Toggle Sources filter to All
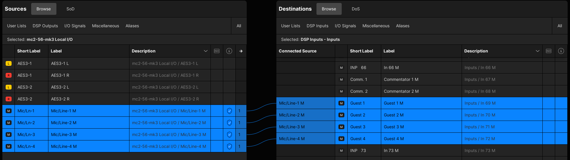Image resolution: width=570 pixels, height=160 pixels. 239,26
